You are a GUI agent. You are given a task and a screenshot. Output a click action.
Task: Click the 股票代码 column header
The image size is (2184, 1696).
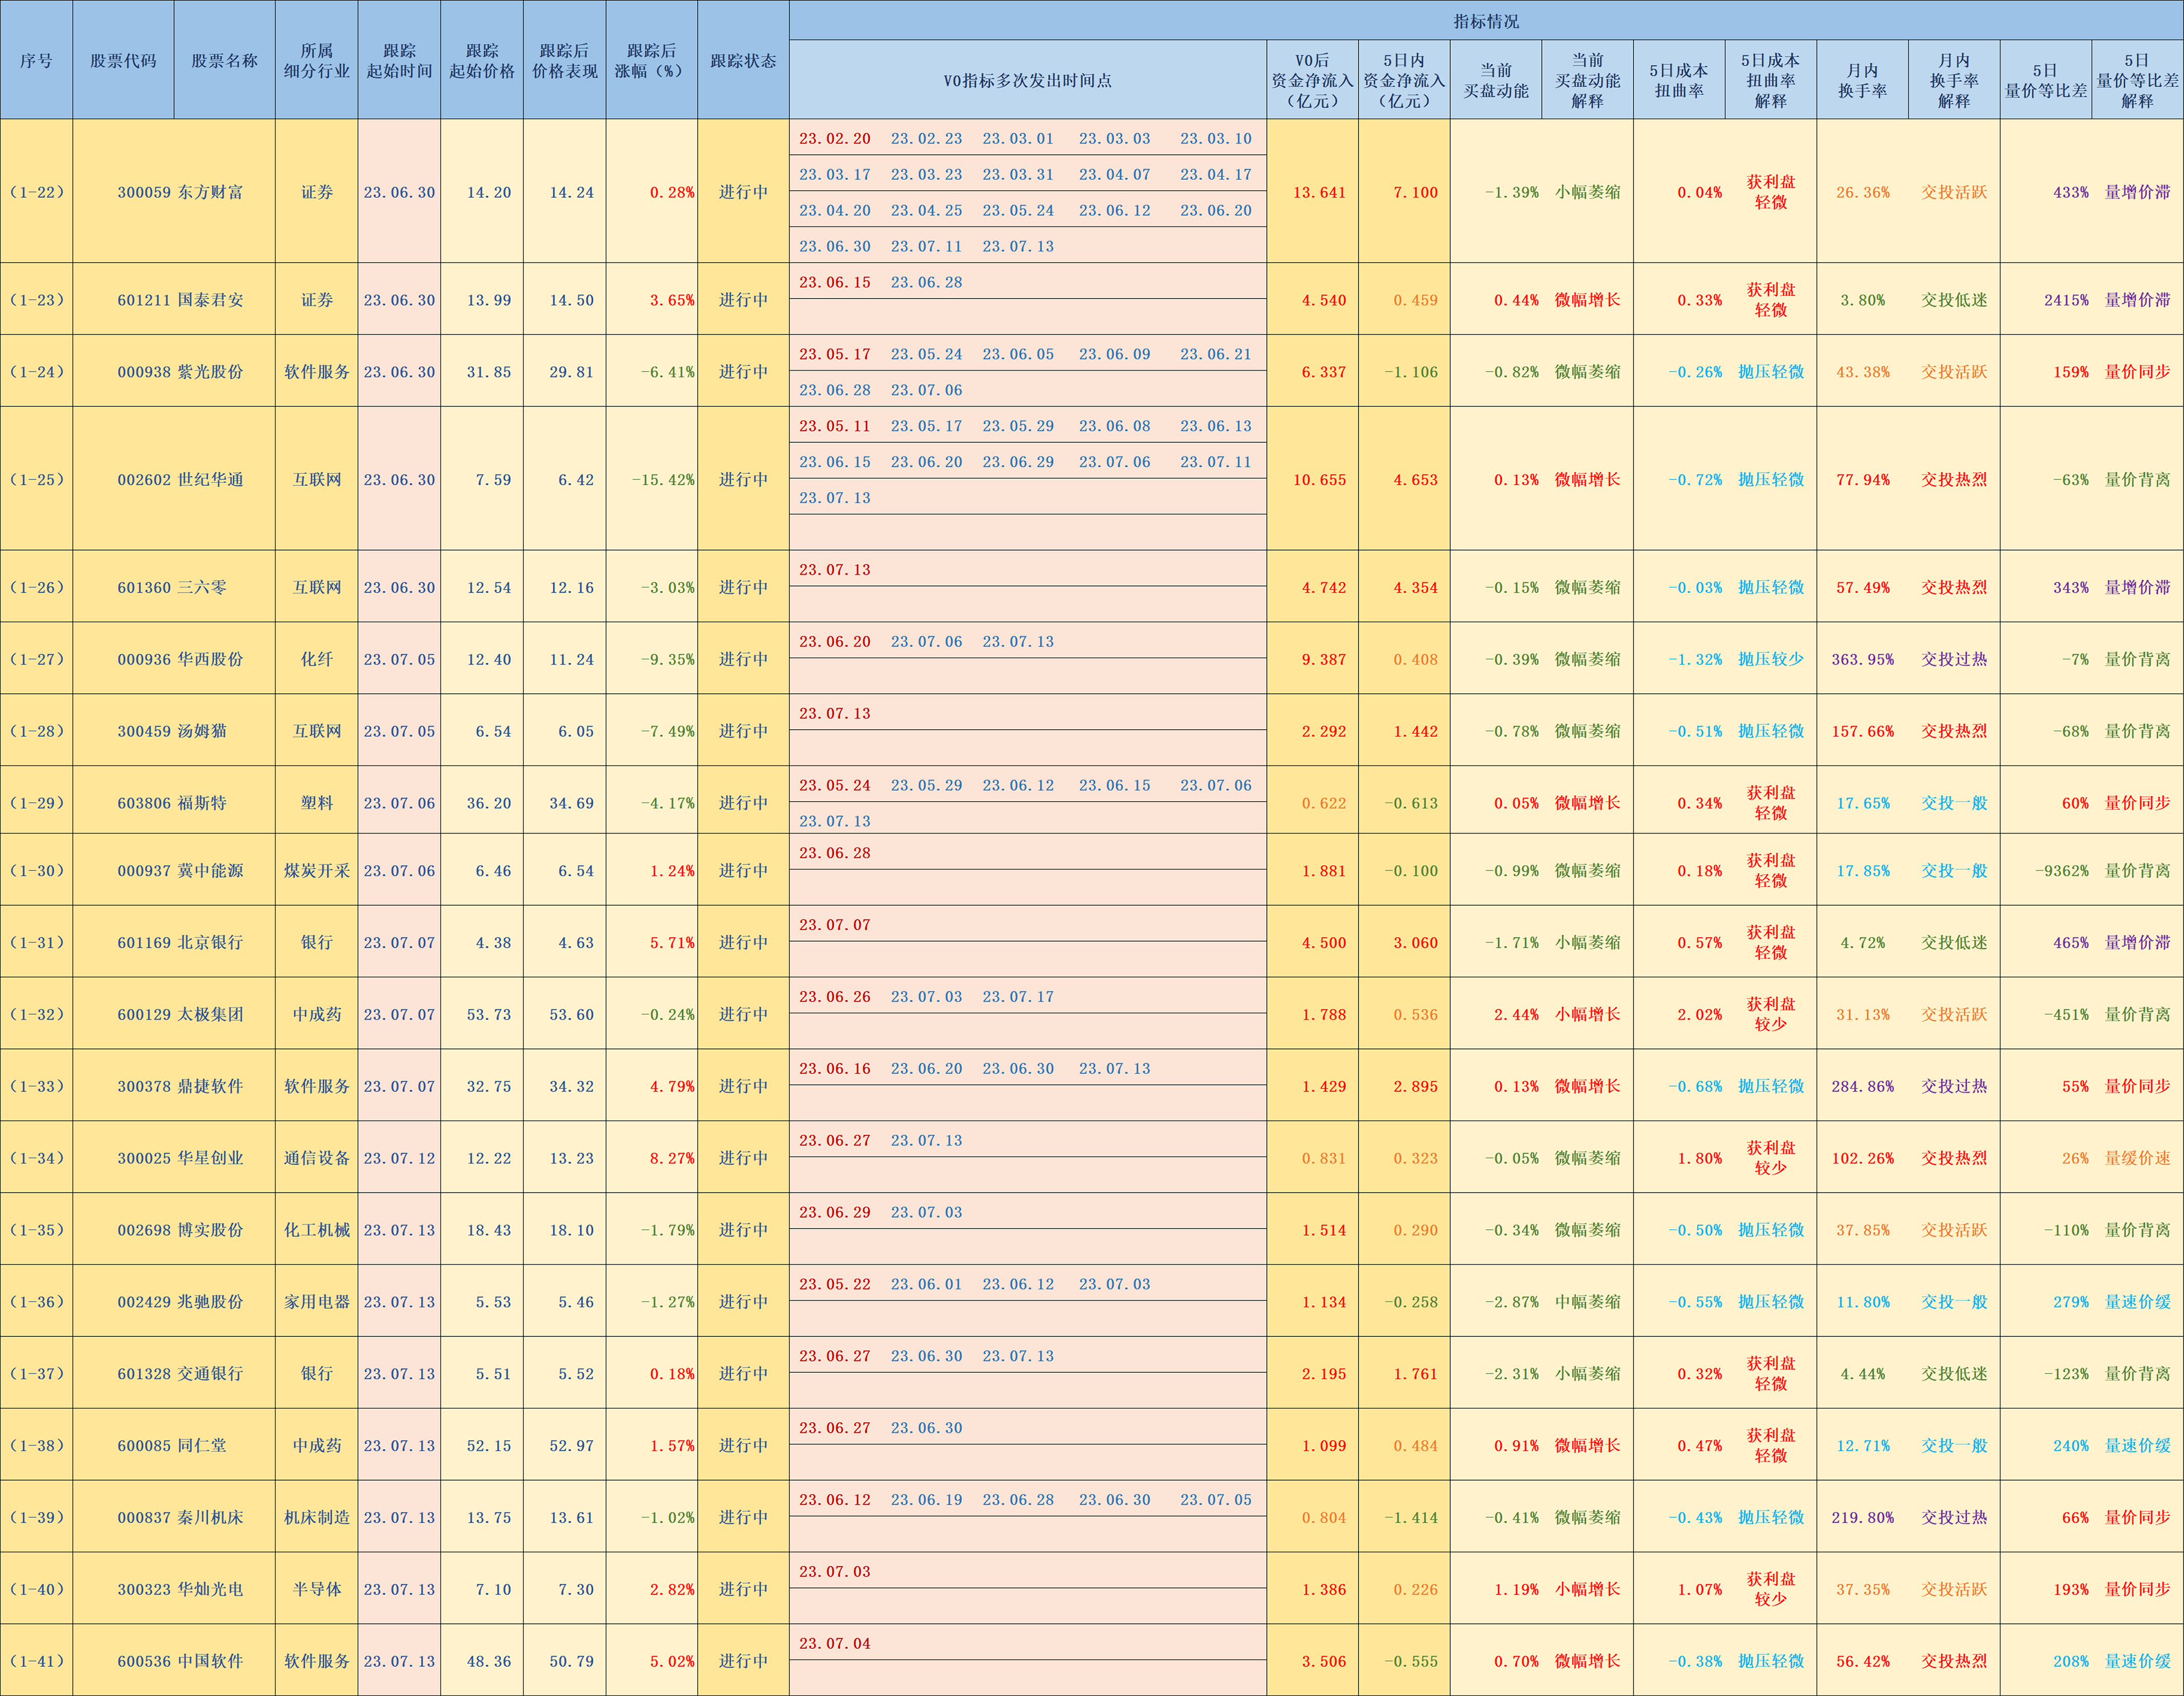click(x=123, y=60)
